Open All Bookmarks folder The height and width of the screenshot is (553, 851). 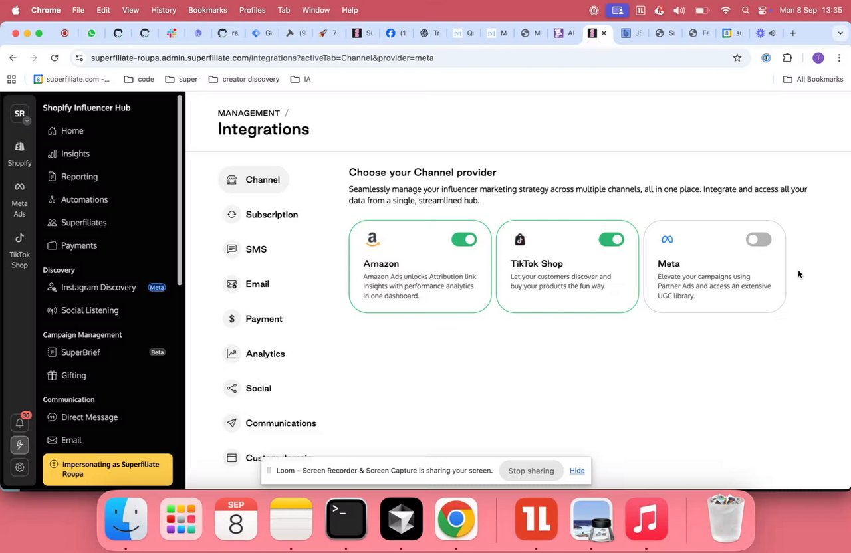point(813,79)
